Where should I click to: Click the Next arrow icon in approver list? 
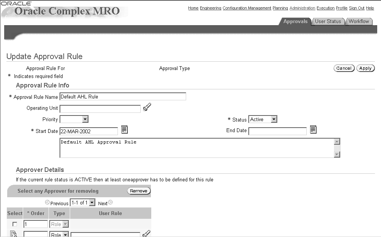point(110,202)
